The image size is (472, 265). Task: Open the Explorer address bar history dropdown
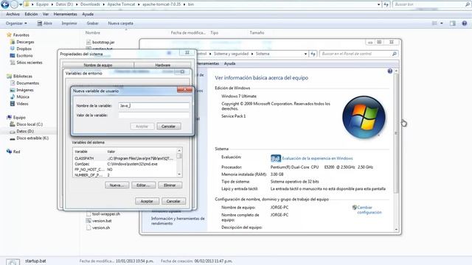tap(378, 4)
